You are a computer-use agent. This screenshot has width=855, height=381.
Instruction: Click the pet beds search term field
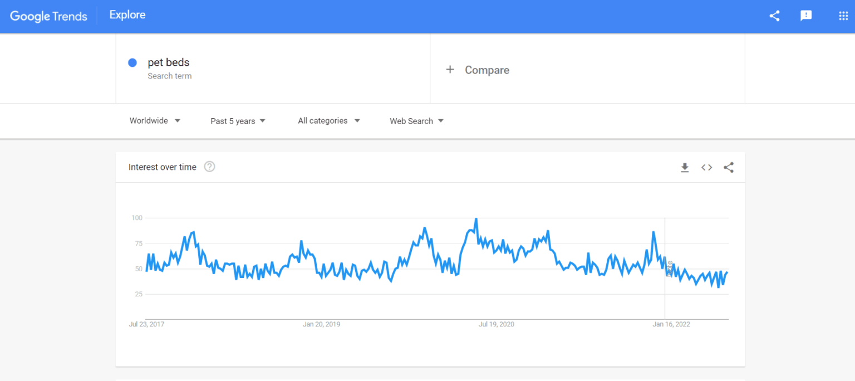click(169, 62)
